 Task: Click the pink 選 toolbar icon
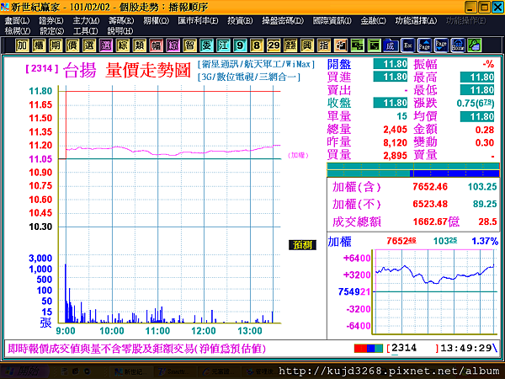point(105,45)
